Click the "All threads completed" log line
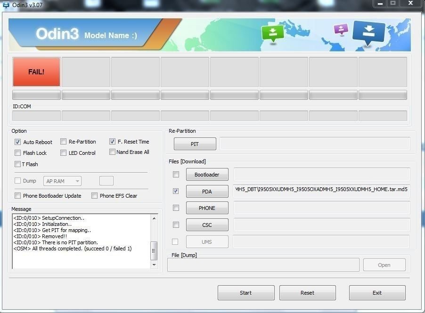This screenshot has height=313, width=425. pyautogui.click(x=73, y=249)
